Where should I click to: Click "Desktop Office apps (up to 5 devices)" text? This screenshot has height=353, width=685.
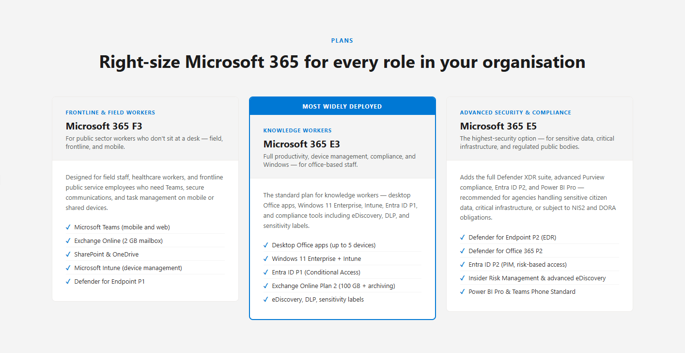[x=324, y=245]
